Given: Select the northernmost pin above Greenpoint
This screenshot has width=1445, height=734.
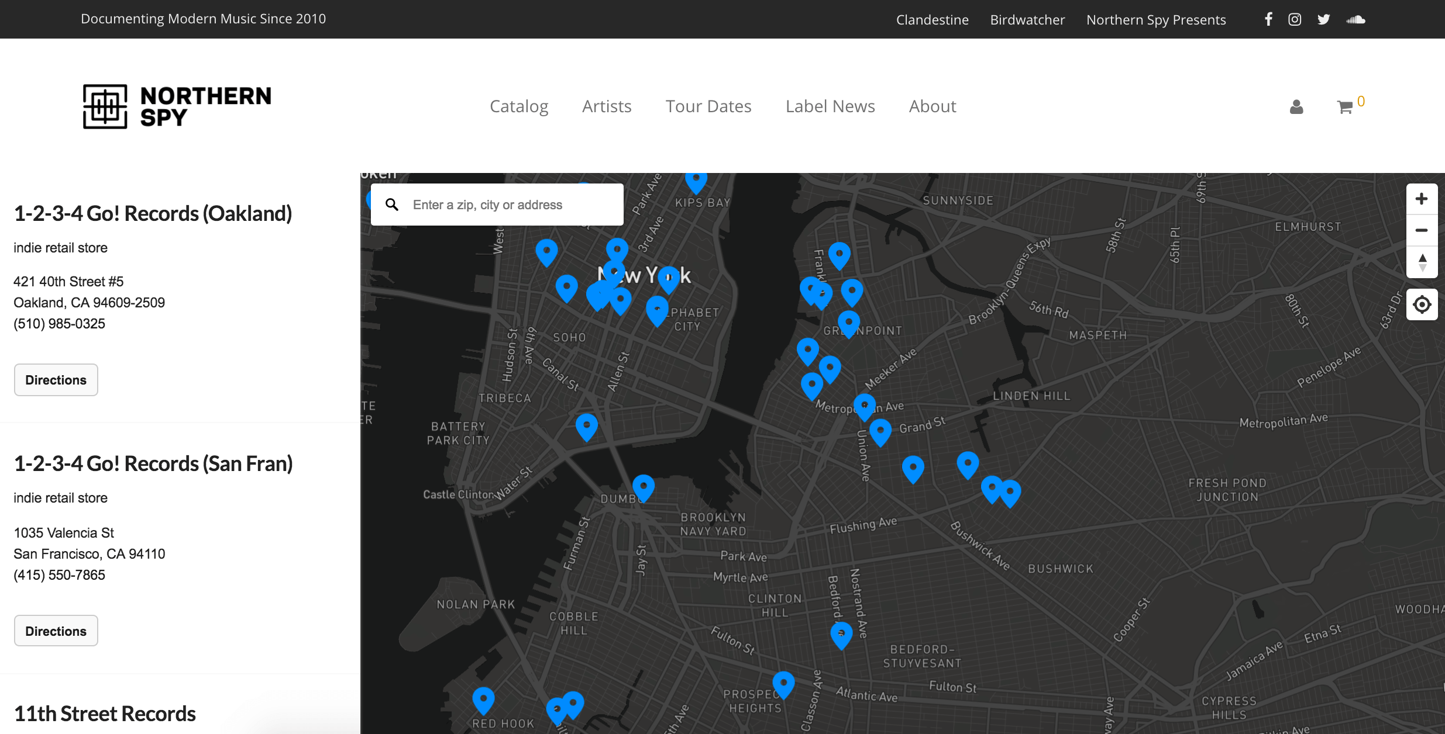Looking at the screenshot, I should pos(839,256).
